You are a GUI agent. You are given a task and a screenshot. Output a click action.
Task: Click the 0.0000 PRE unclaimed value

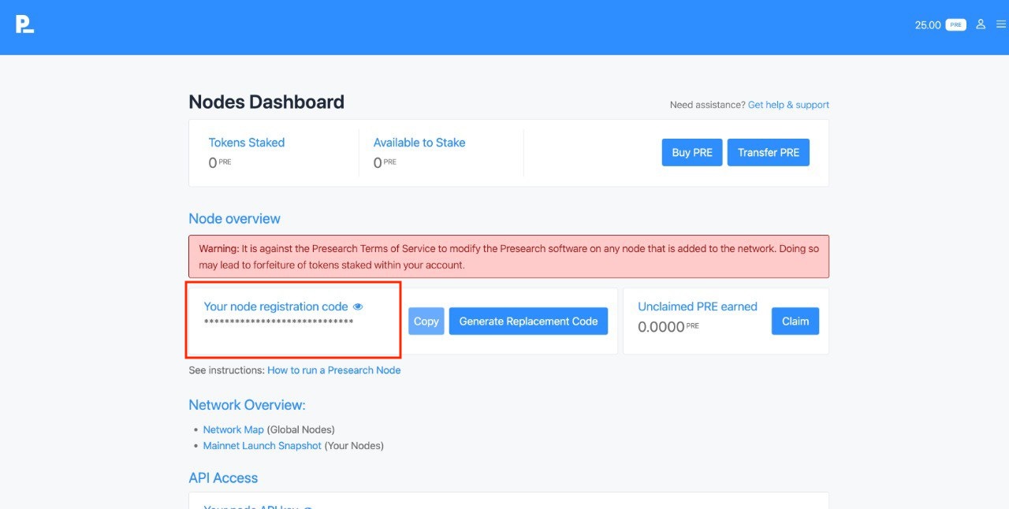[668, 327]
